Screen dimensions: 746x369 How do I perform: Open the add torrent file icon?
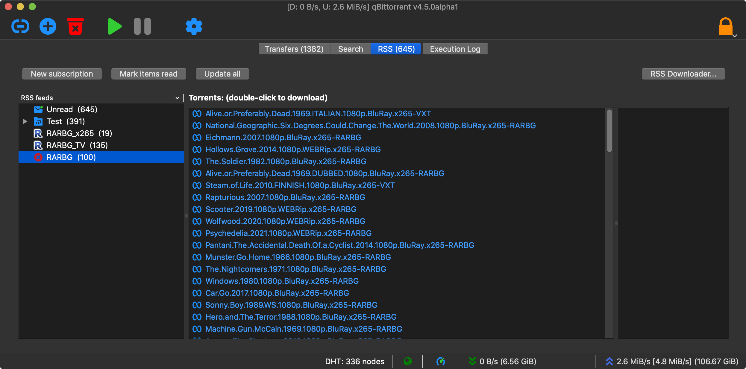[48, 26]
